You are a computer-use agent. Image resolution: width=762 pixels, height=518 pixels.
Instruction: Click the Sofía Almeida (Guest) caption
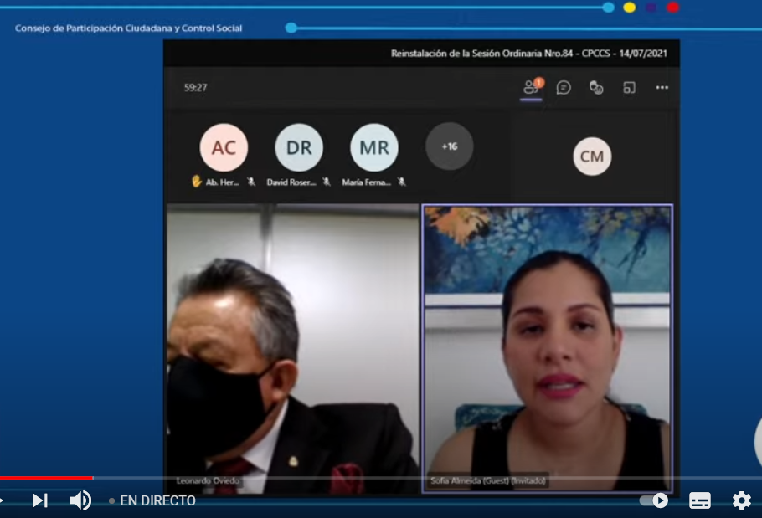point(488,480)
